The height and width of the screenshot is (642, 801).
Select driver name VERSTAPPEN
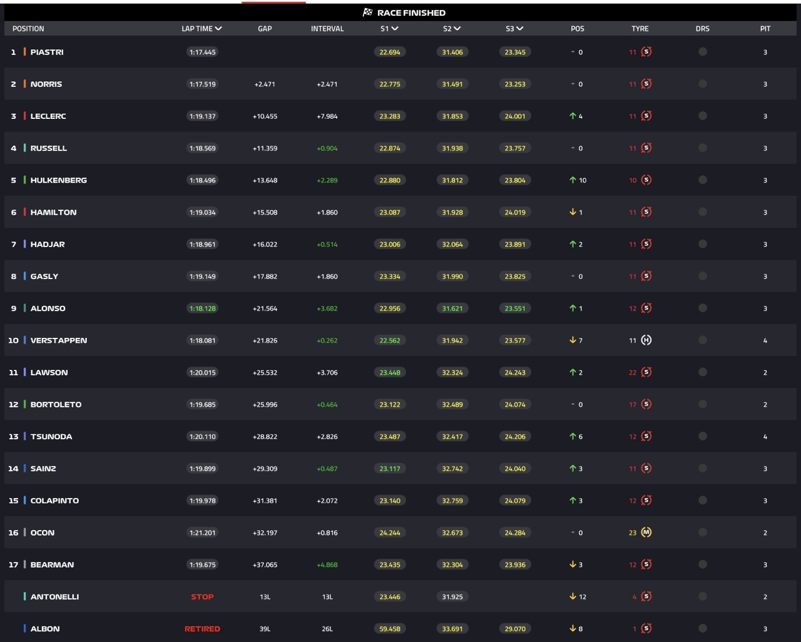[59, 340]
